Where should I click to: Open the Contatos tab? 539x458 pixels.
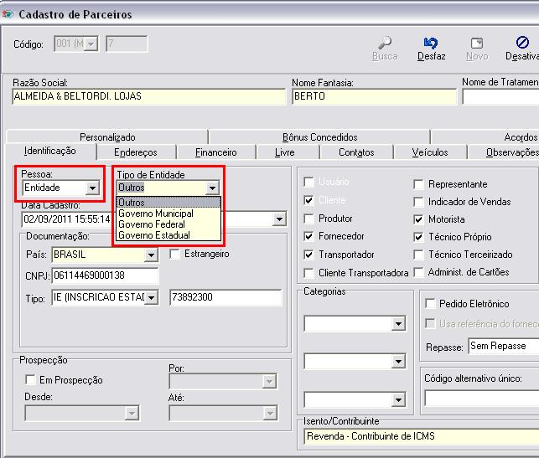point(356,152)
